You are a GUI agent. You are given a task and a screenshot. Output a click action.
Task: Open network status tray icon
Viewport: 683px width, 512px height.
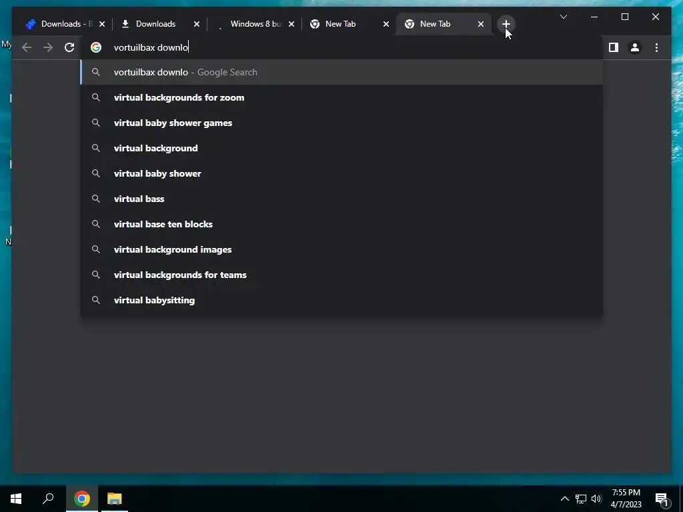coord(581,499)
